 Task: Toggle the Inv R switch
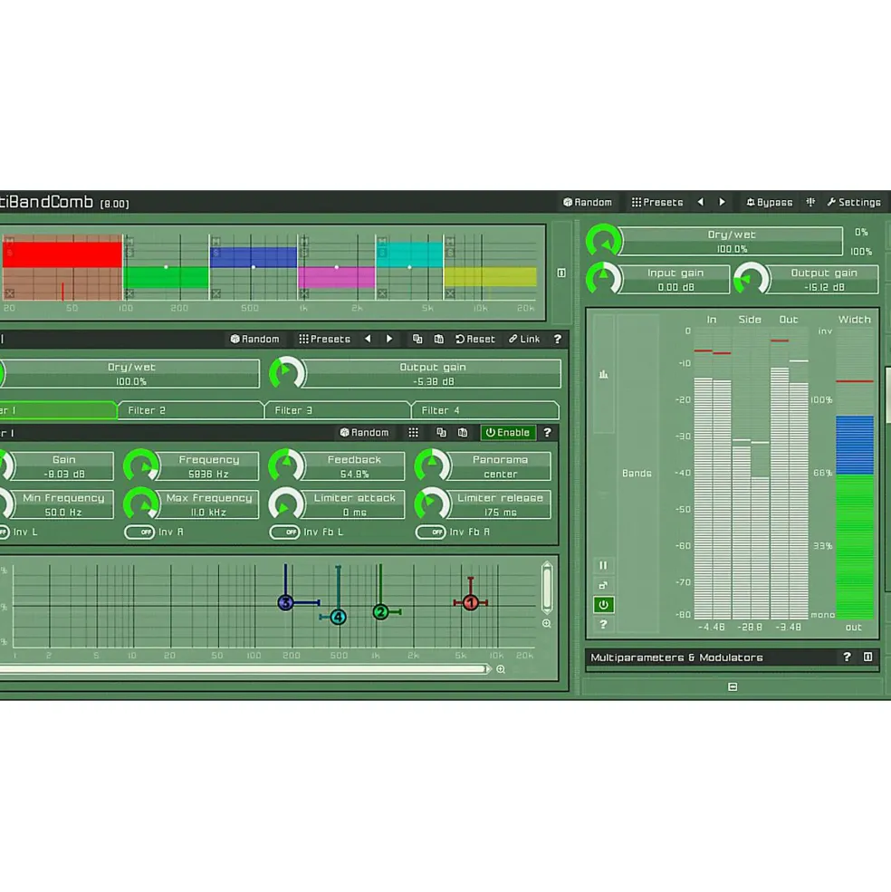pos(139,532)
